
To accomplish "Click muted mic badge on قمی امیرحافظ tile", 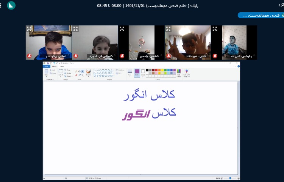I will (169, 56).
